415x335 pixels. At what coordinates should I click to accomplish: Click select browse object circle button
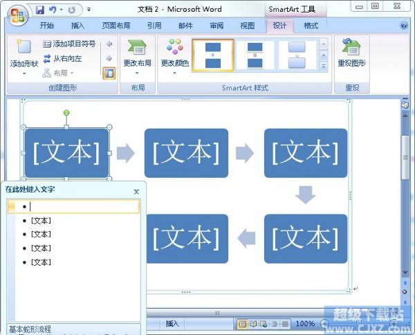[x=405, y=292]
